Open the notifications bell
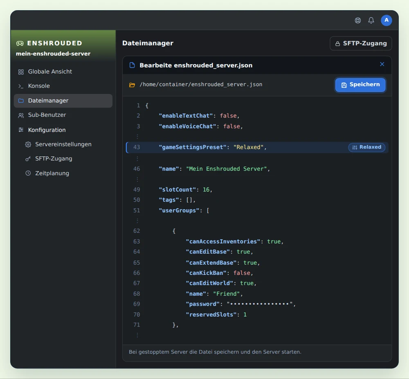Screen dimensions: 409x379 (371, 20)
